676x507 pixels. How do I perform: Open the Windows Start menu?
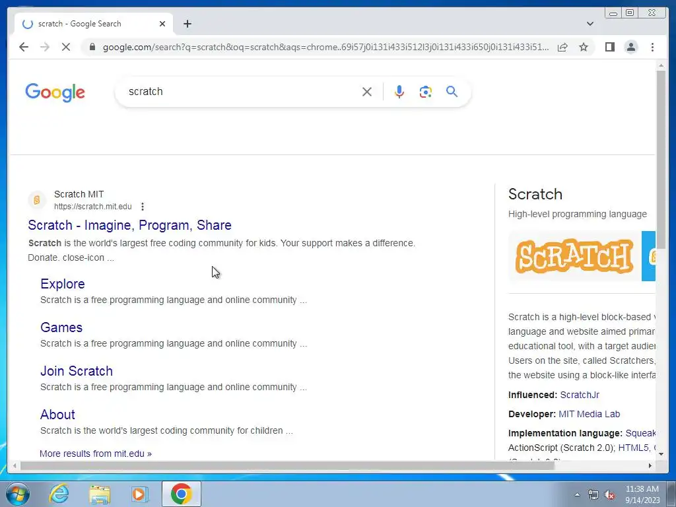(x=18, y=494)
